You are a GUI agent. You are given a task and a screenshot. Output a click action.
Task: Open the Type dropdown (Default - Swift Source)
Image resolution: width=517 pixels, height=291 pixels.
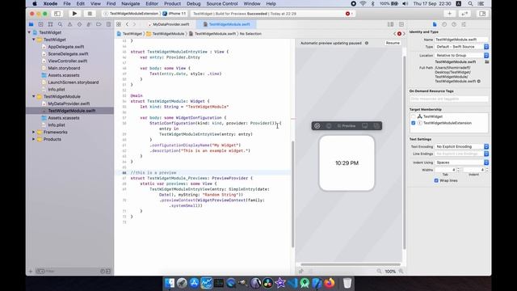[x=461, y=47]
